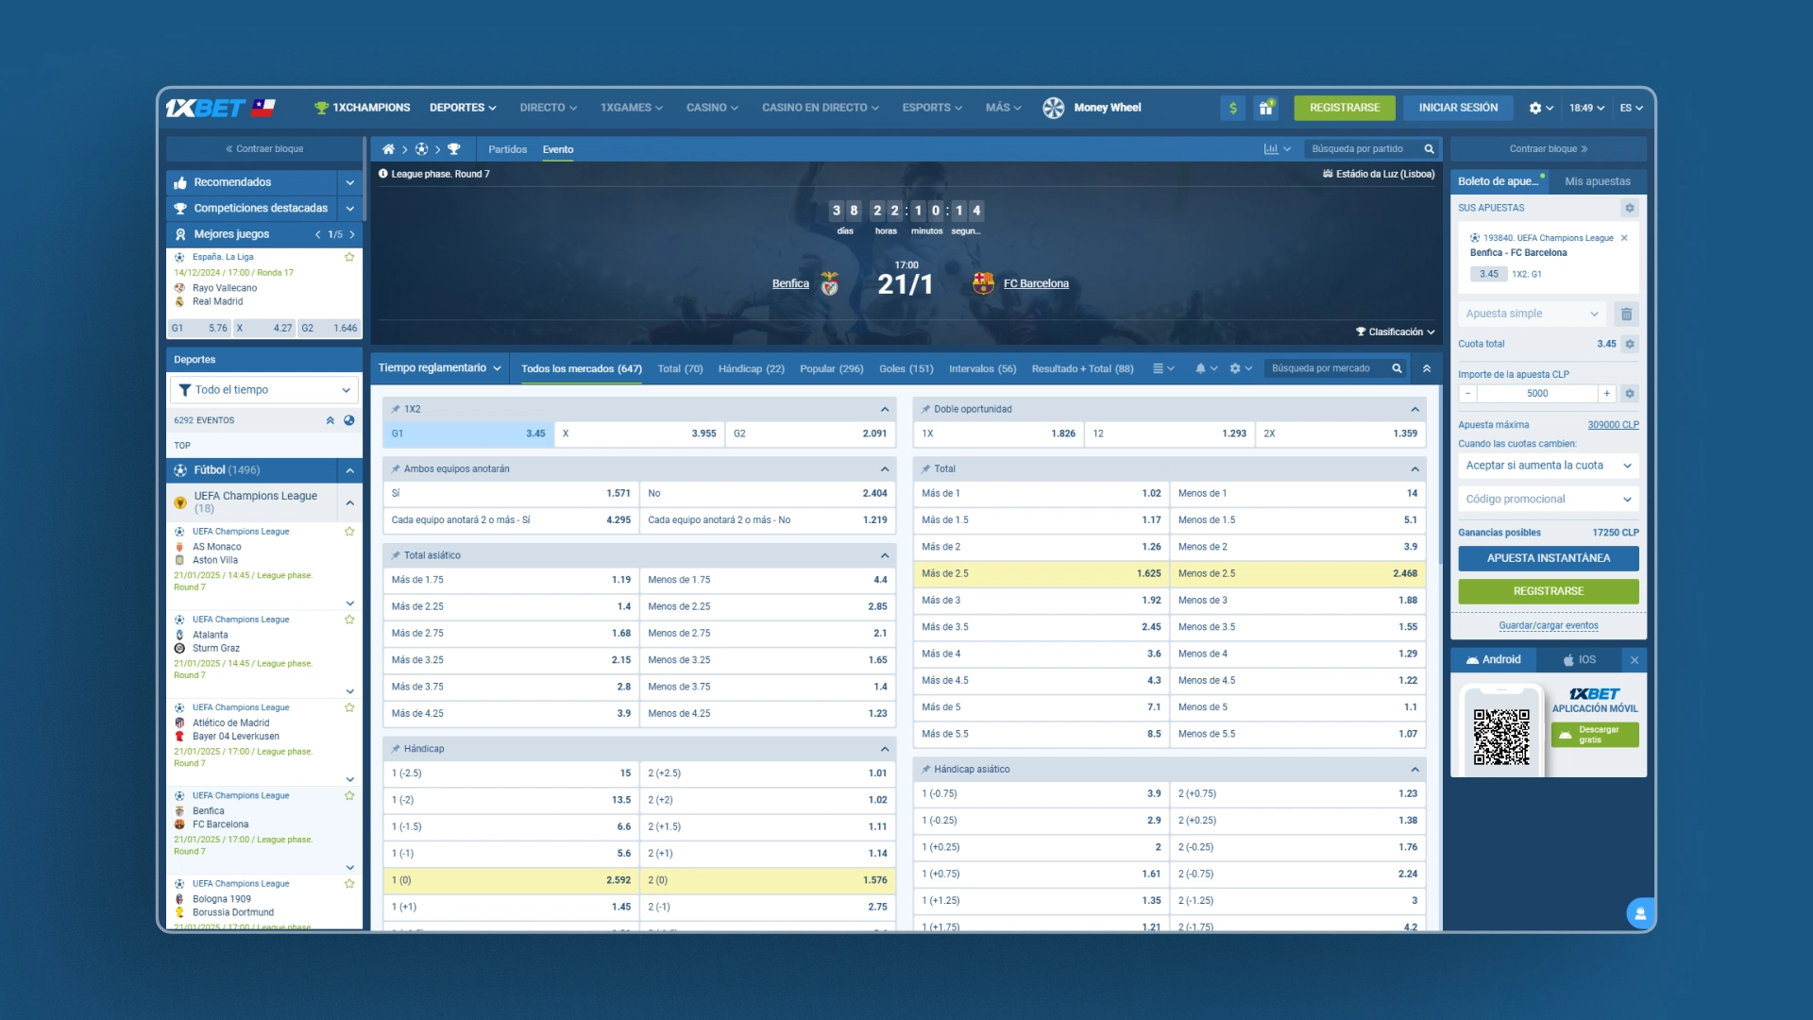This screenshot has height=1020, width=1813.
Task: Favorite Atlético de Madrid match star
Action: pyautogui.click(x=349, y=707)
